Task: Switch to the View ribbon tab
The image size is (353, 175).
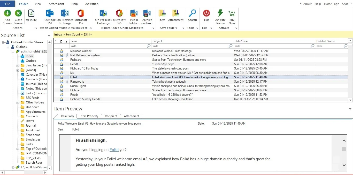Action: point(38,4)
